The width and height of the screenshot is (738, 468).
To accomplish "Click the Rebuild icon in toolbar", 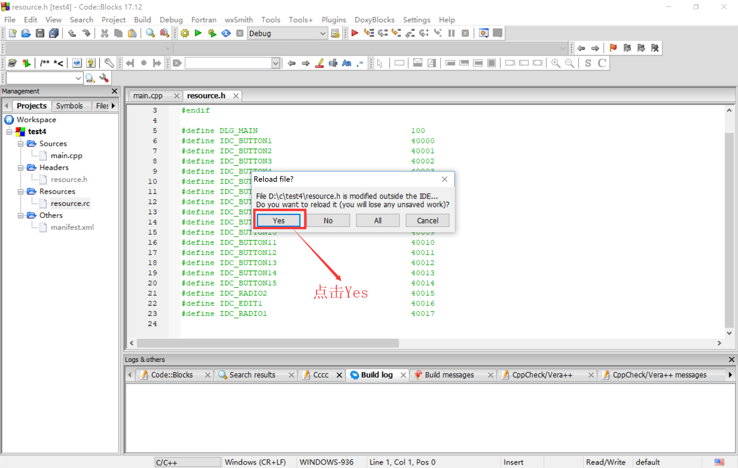I will (x=226, y=33).
